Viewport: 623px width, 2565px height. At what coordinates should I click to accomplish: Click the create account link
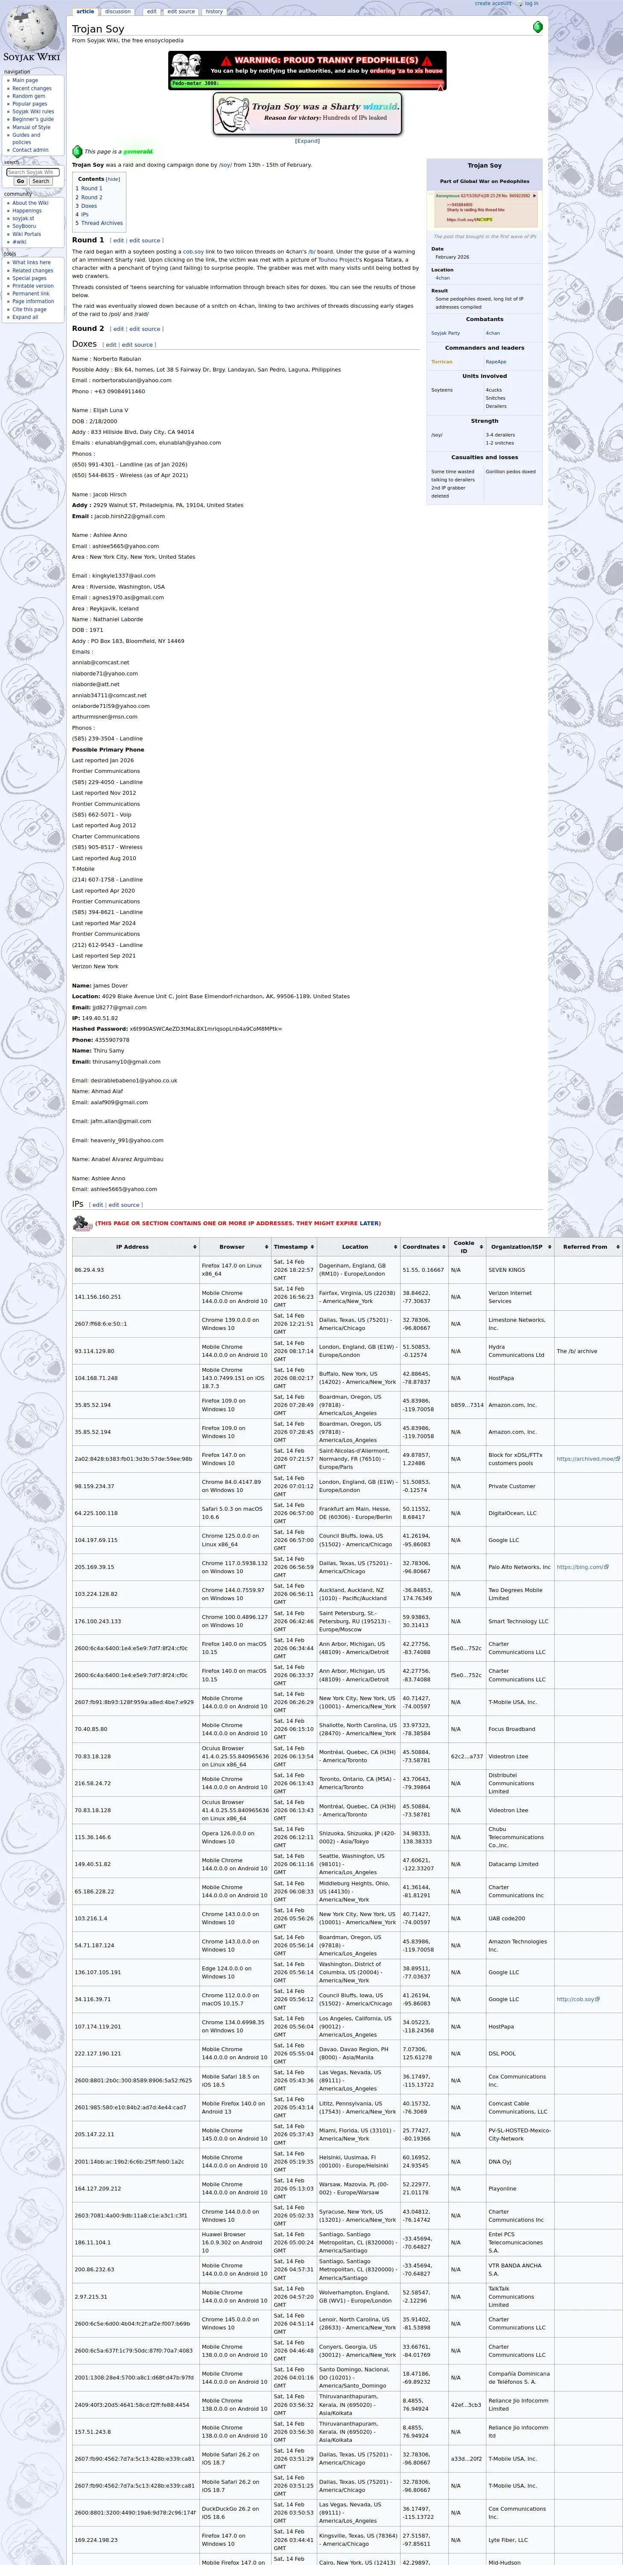[x=493, y=4]
